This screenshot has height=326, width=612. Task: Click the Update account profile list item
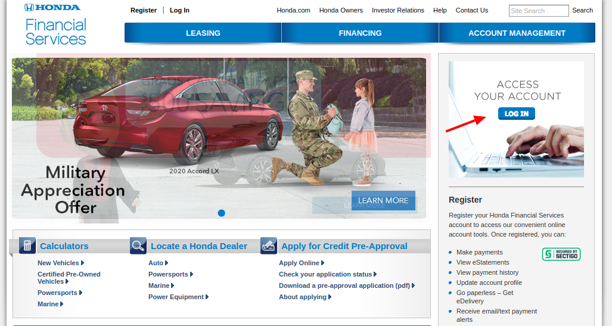click(x=489, y=282)
